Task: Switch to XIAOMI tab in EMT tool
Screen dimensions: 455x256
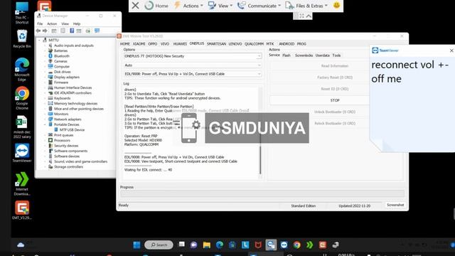Action: coord(139,44)
